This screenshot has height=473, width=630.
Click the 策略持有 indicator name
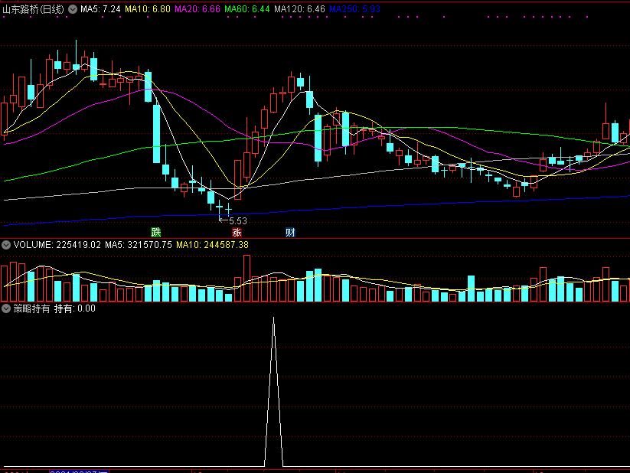point(31,308)
